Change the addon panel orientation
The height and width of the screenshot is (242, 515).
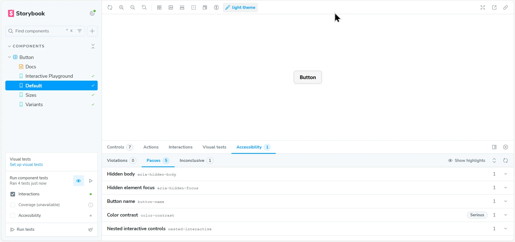coord(494,147)
